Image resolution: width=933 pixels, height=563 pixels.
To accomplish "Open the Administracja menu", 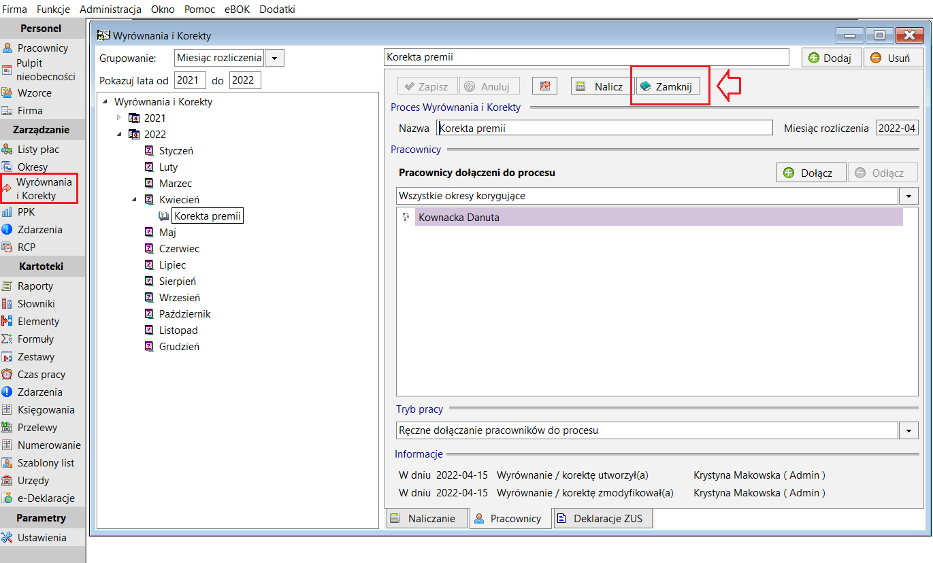I will point(110,9).
